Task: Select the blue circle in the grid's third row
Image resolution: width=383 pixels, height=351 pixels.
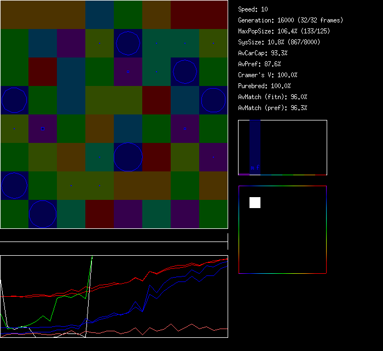Action: [185, 72]
